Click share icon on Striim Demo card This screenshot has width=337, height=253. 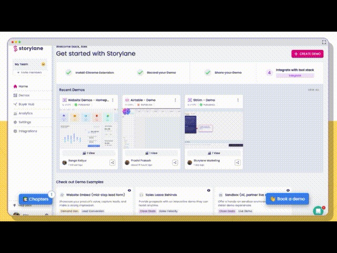(x=237, y=163)
